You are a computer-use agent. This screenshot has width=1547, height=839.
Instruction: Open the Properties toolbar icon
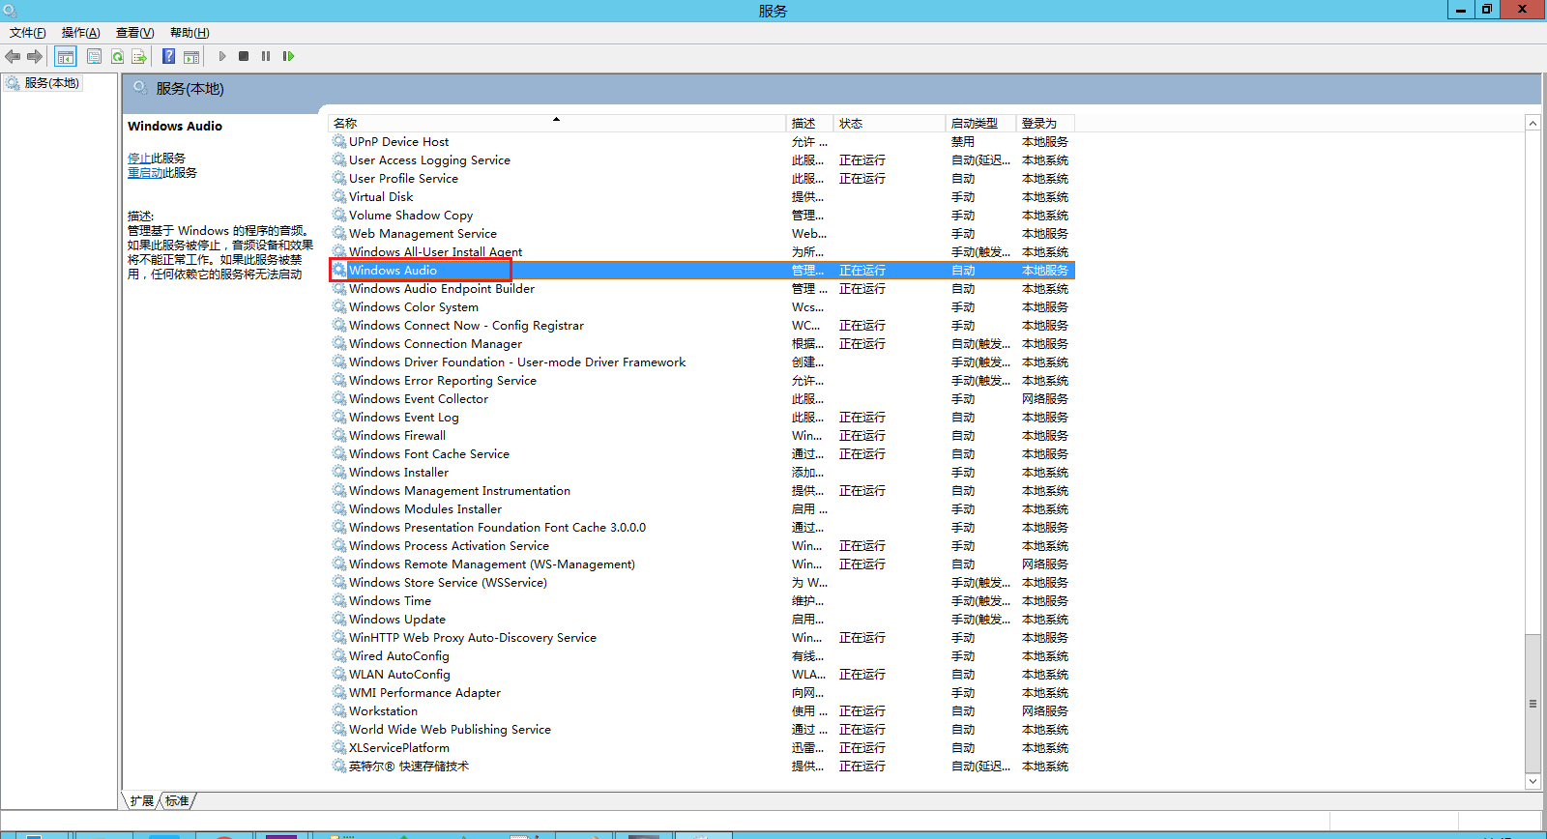(94, 56)
